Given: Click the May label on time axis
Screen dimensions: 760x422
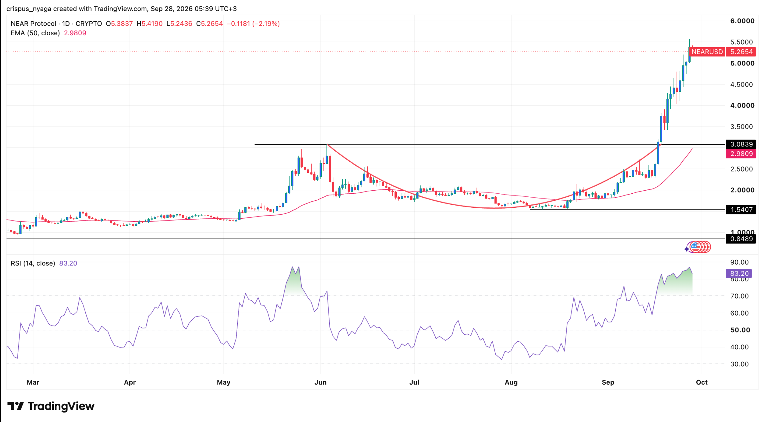Looking at the screenshot, I should coord(224,383).
